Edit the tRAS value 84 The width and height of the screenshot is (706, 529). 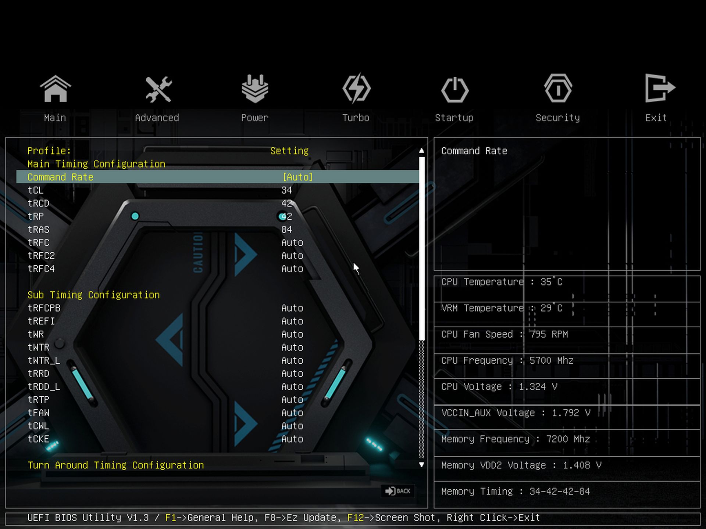(286, 230)
